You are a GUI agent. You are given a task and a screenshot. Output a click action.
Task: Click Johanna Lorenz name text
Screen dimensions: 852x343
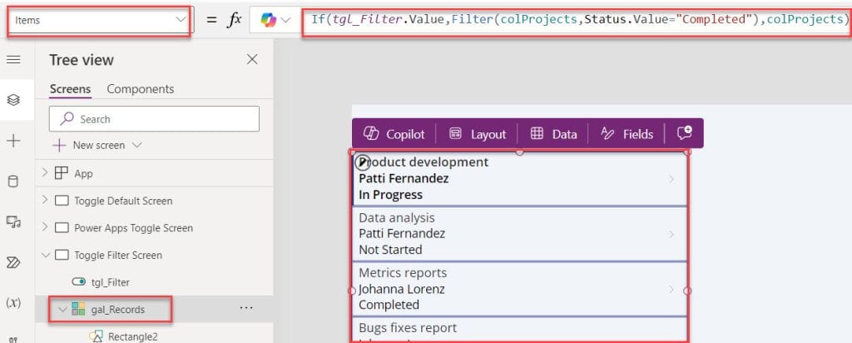click(402, 289)
